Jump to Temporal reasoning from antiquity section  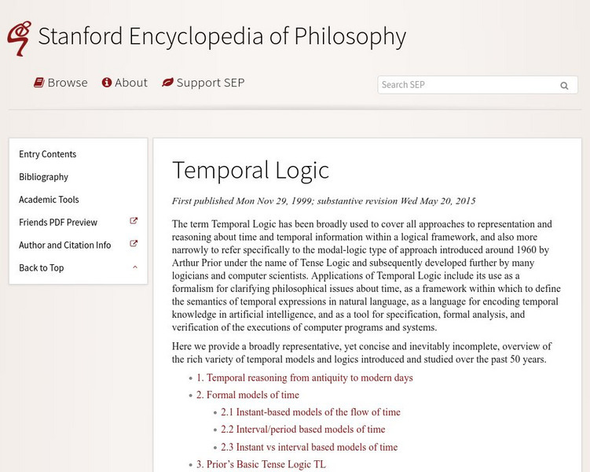pyautogui.click(x=304, y=378)
